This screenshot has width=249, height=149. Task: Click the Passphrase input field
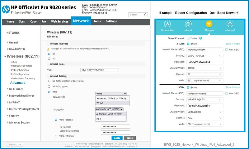(115, 127)
